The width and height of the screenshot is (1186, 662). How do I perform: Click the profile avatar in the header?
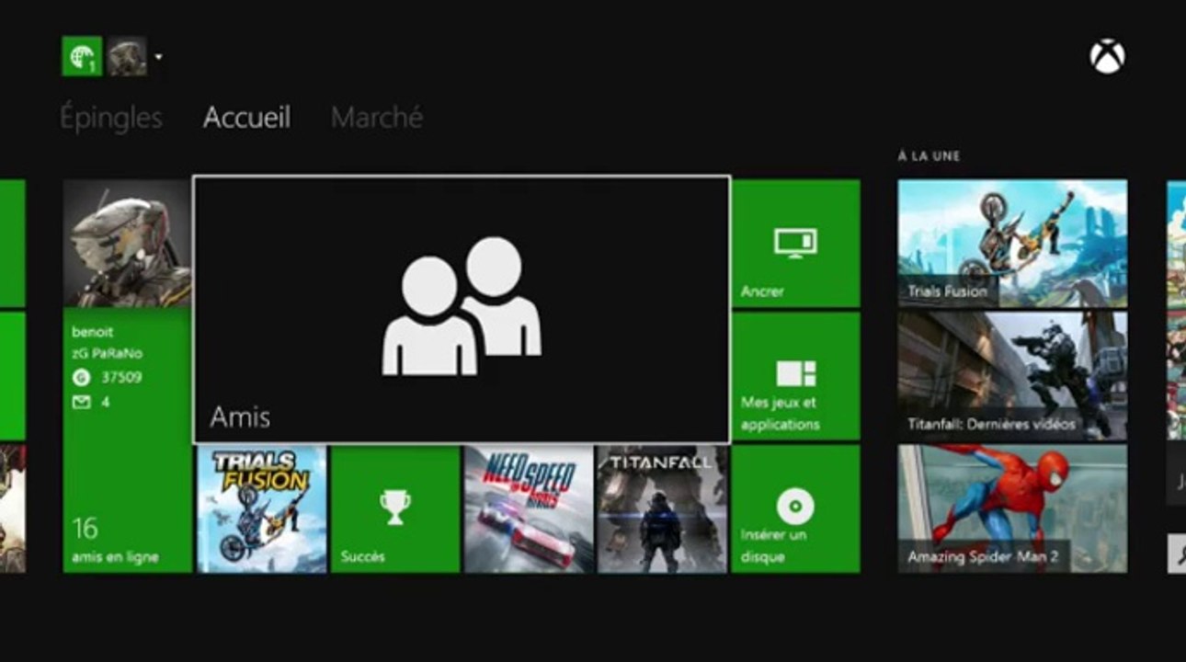point(127,56)
